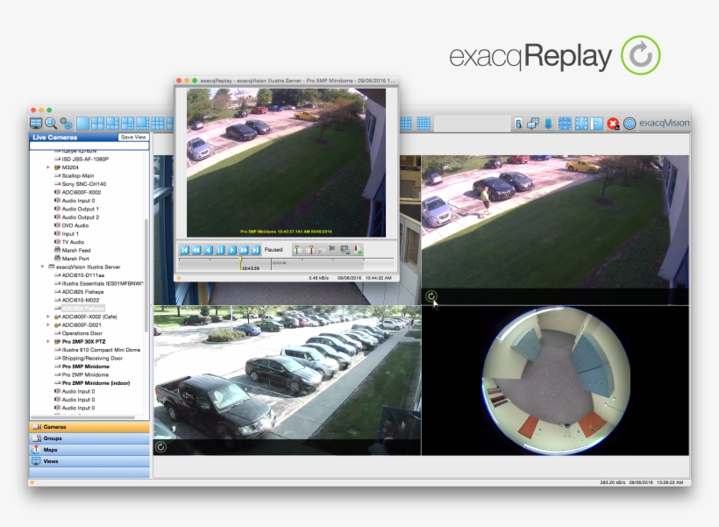Collapse the ADC-i600F-X002 (Cafe) node
The height and width of the screenshot is (527, 719).
[x=48, y=317]
